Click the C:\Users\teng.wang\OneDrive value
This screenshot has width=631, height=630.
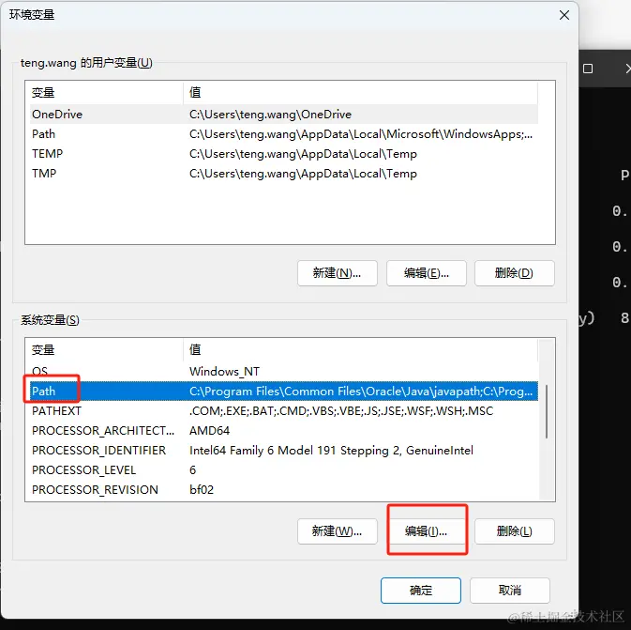pos(270,115)
